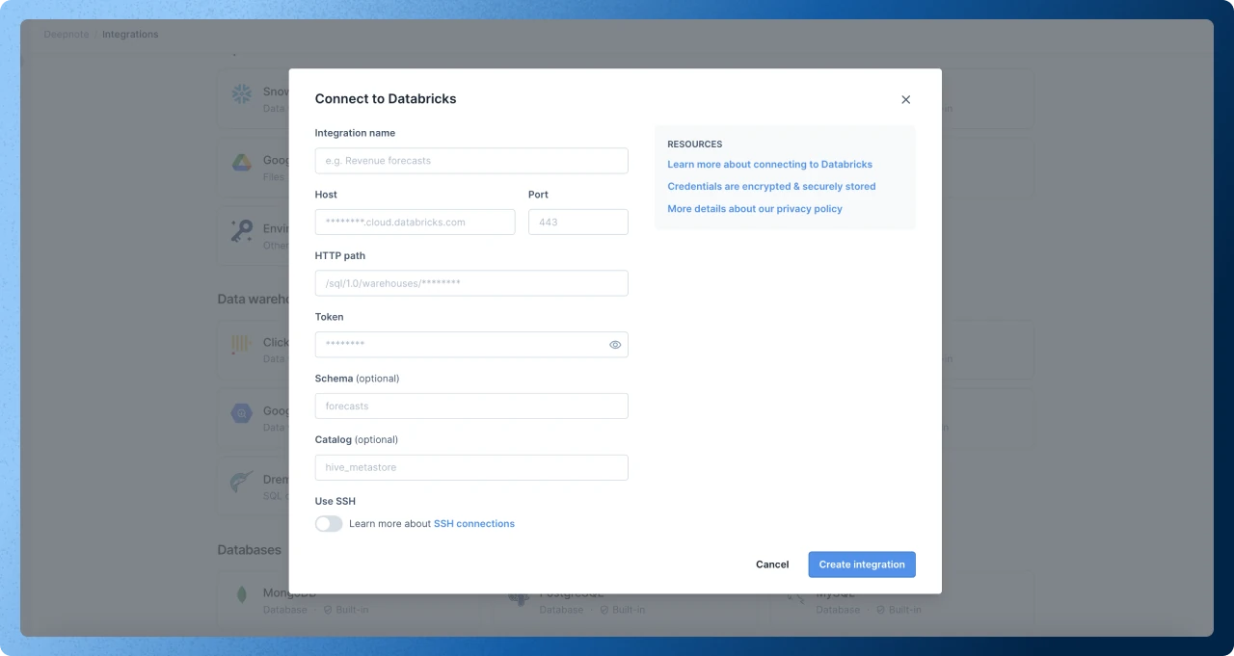1234x656 pixels.
Task: Close the Connect to Databricks dialog
Action: click(905, 99)
